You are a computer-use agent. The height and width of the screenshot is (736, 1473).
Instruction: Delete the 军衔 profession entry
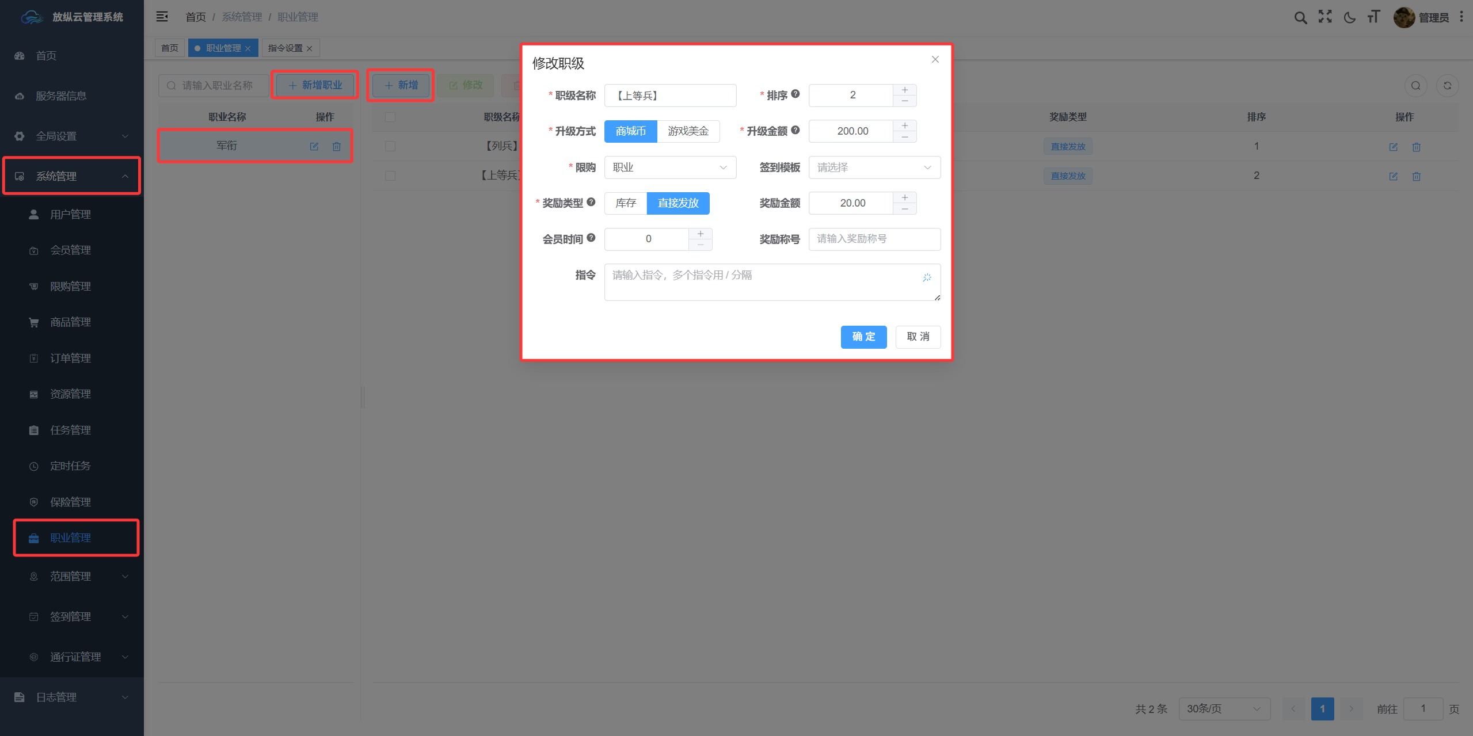click(337, 146)
